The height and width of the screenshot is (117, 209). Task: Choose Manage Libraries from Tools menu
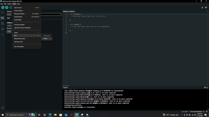(x=20, y=14)
